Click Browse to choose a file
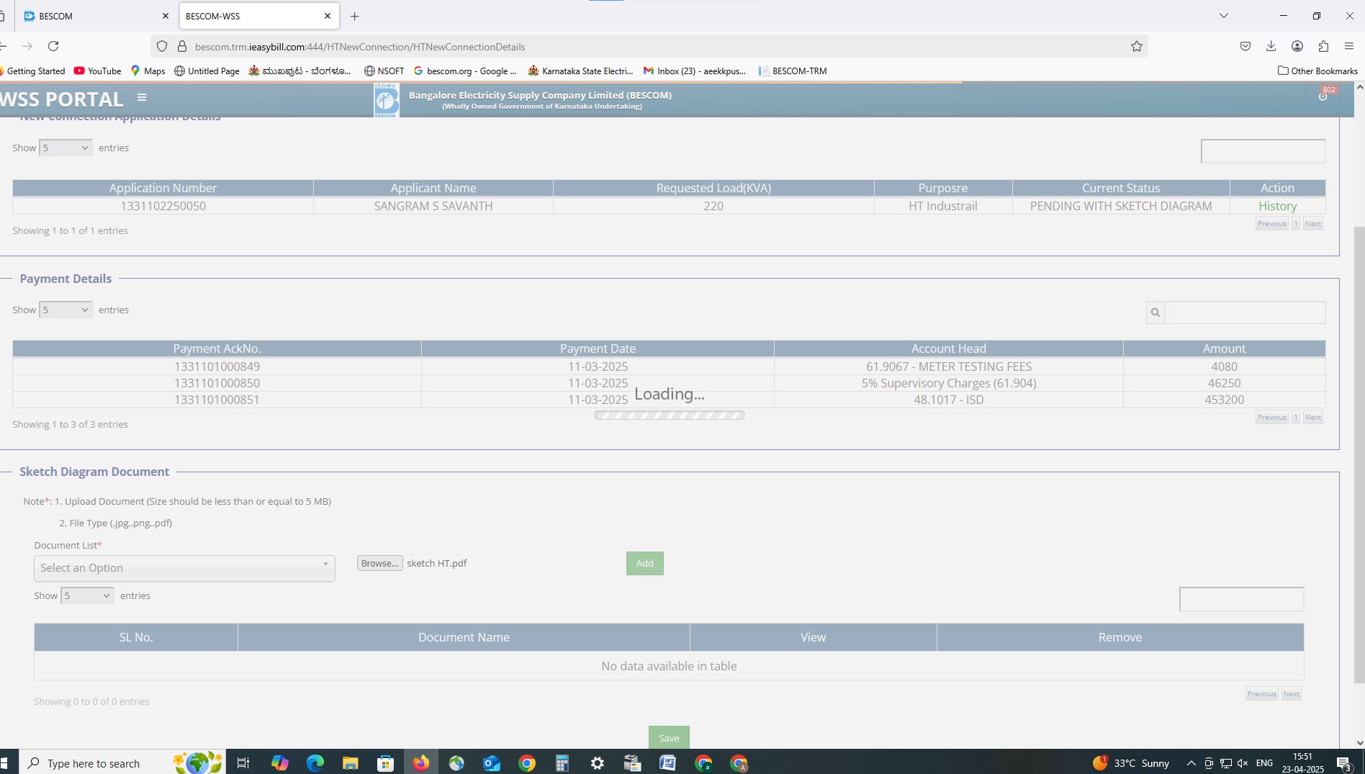Viewport: 1365px width, 774px height. [x=379, y=563]
